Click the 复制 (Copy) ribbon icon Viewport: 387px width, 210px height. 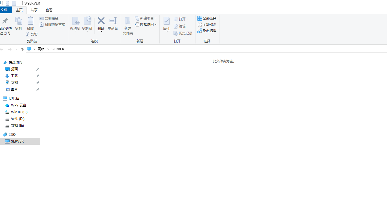pyautogui.click(x=18, y=21)
